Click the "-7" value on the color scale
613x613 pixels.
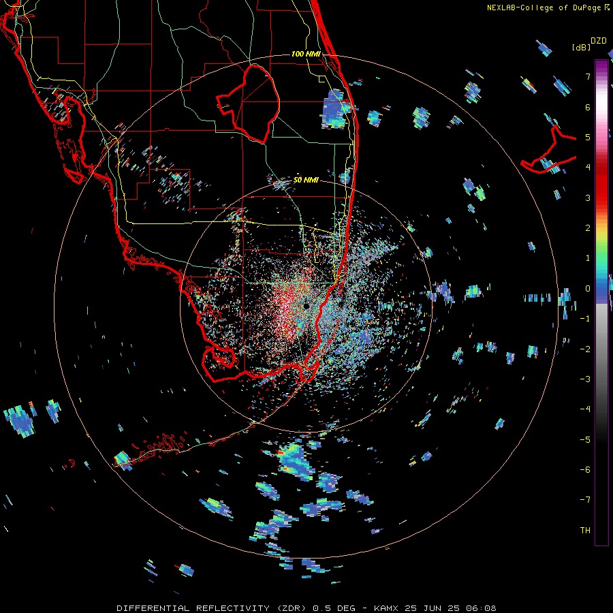coord(585,500)
